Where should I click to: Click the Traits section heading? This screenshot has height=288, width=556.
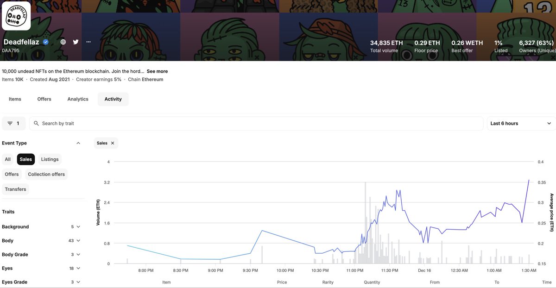tap(8, 212)
